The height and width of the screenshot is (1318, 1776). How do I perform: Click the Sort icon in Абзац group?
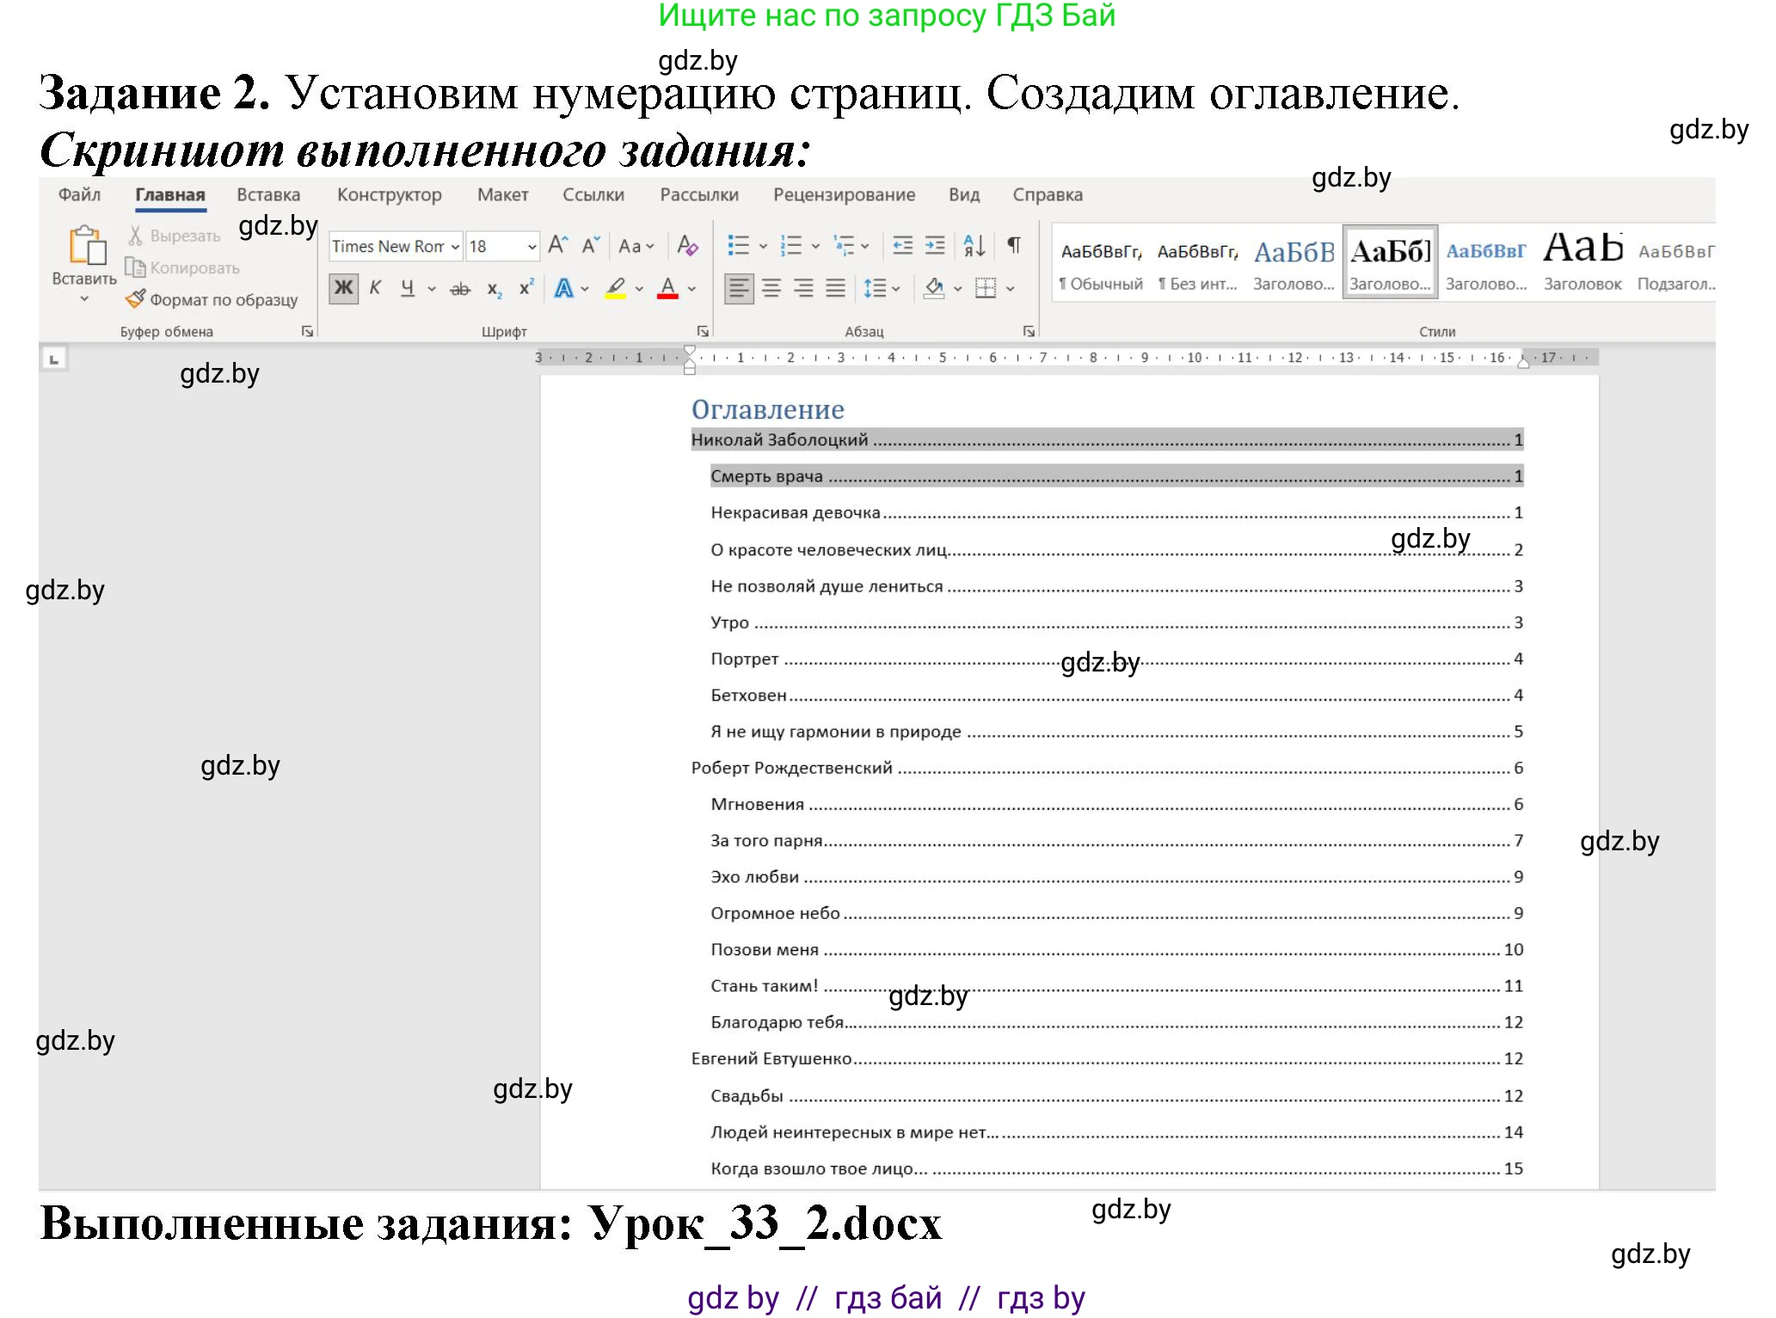coord(974,247)
